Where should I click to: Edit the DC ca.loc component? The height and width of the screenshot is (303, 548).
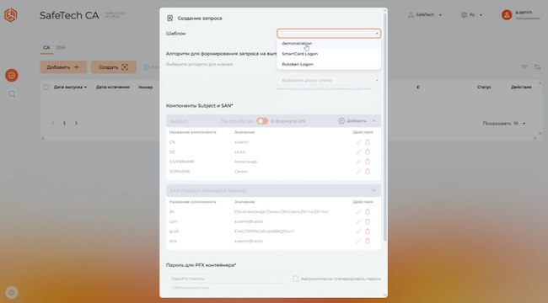tap(358, 151)
